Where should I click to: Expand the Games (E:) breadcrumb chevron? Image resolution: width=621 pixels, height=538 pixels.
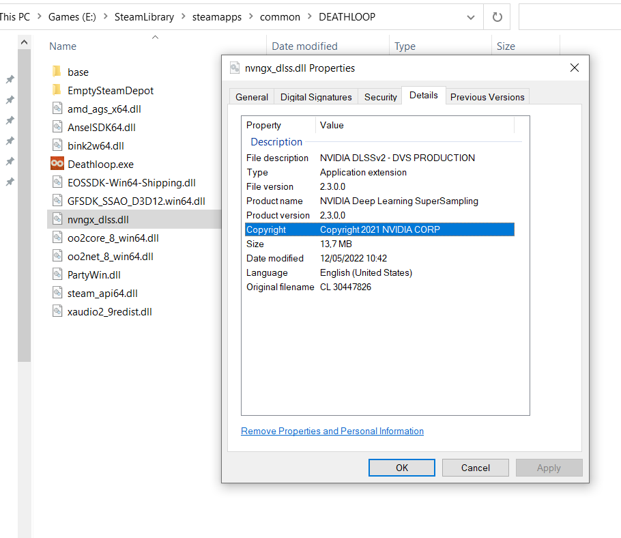coord(105,16)
